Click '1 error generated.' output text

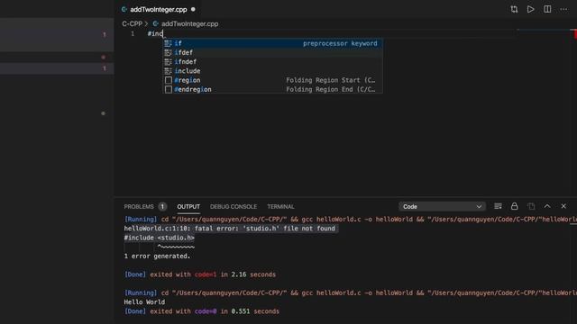(157, 256)
